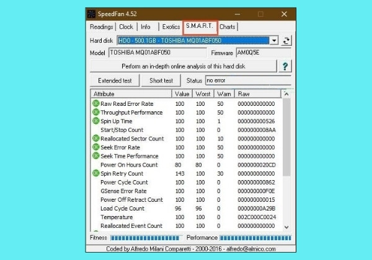372x260 pixels.
Task: Select the Throughput Performance row
Action: coord(187,113)
